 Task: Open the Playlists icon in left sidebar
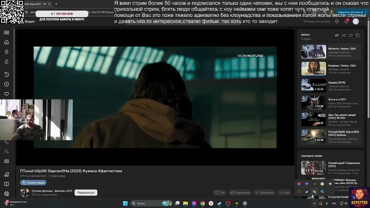(6, 152)
